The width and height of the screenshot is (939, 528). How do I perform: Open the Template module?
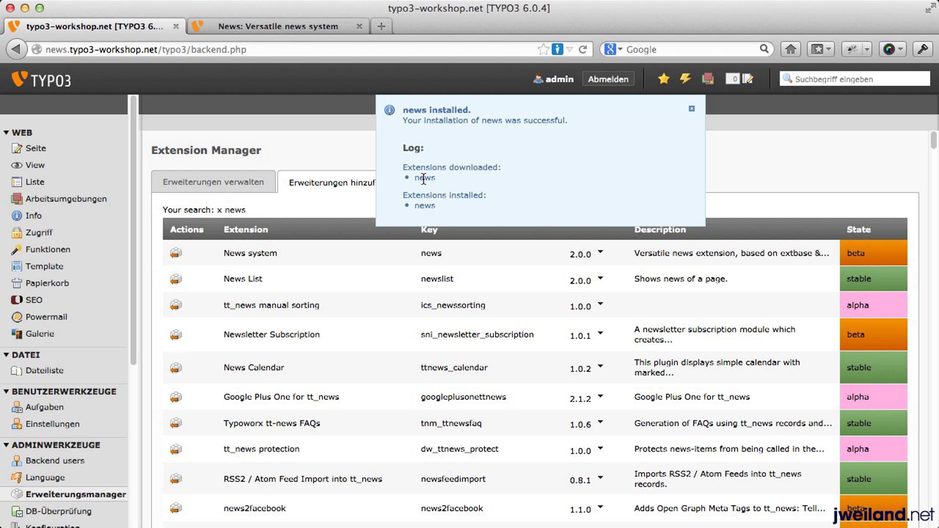(44, 266)
